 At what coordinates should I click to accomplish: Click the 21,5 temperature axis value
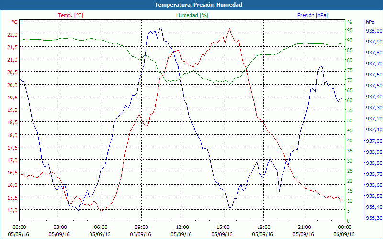point(12,47)
